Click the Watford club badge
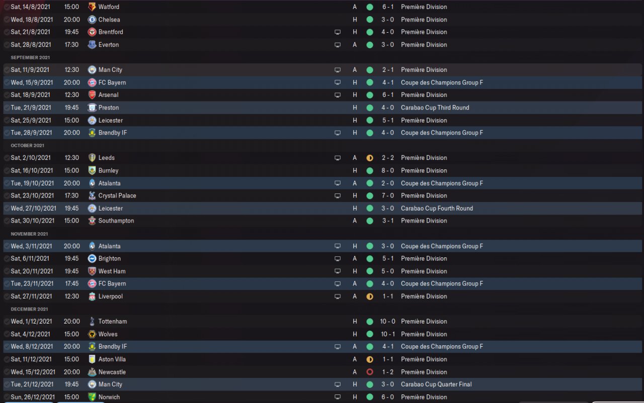 click(92, 7)
